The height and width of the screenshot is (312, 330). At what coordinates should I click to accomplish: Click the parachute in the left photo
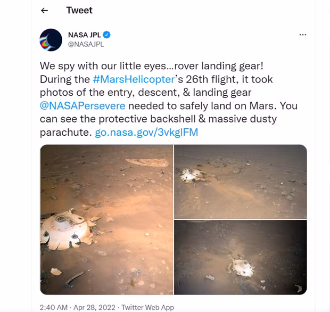tap(142, 165)
